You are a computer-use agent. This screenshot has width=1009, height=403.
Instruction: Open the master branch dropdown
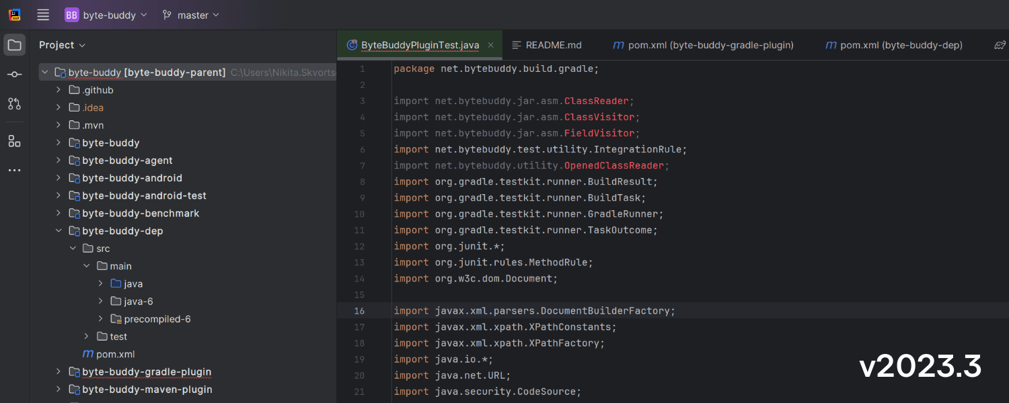coord(191,15)
